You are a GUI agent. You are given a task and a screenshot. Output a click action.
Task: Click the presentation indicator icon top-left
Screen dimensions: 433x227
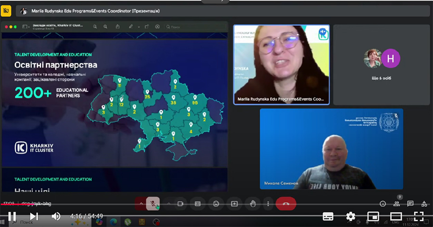click(6, 11)
